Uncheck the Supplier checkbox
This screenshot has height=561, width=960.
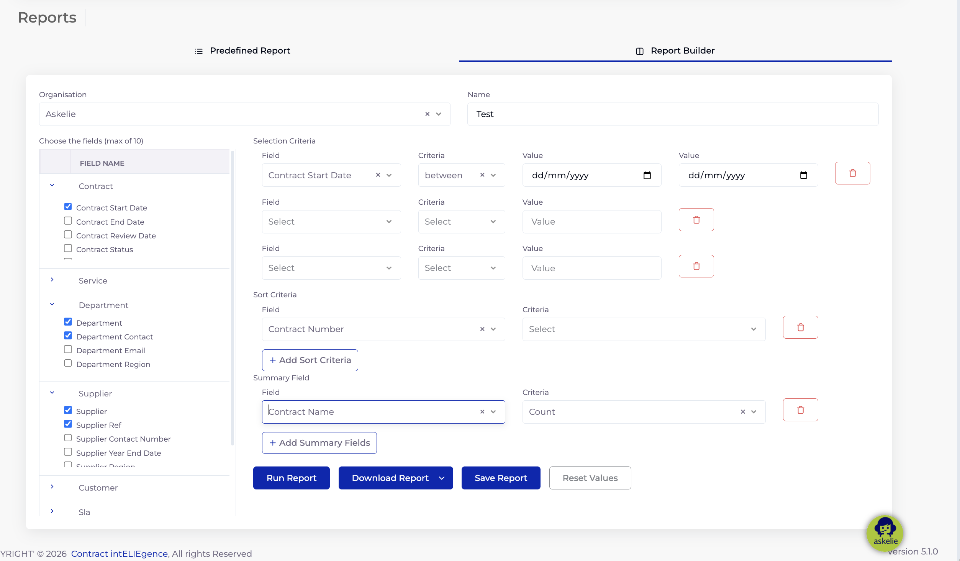click(x=68, y=410)
